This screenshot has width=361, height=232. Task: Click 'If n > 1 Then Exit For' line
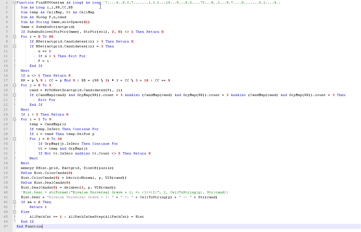(x=62, y=56)
